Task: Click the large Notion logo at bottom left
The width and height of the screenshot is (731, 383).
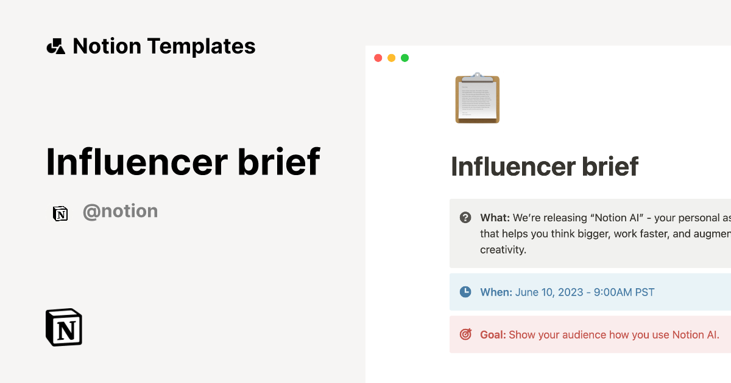Action: (64, 327)
